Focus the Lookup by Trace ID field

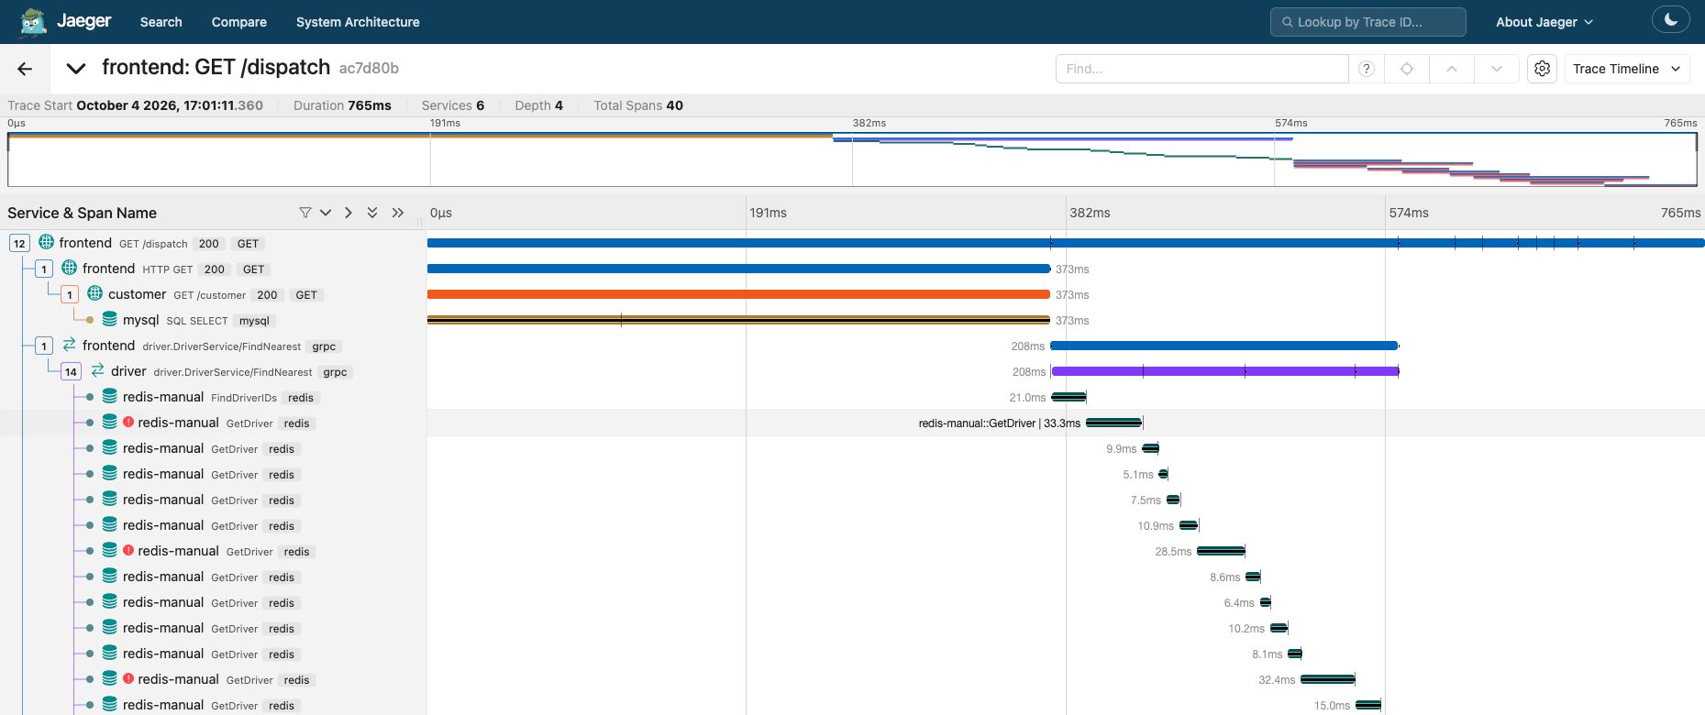(x=1367, y=22)
